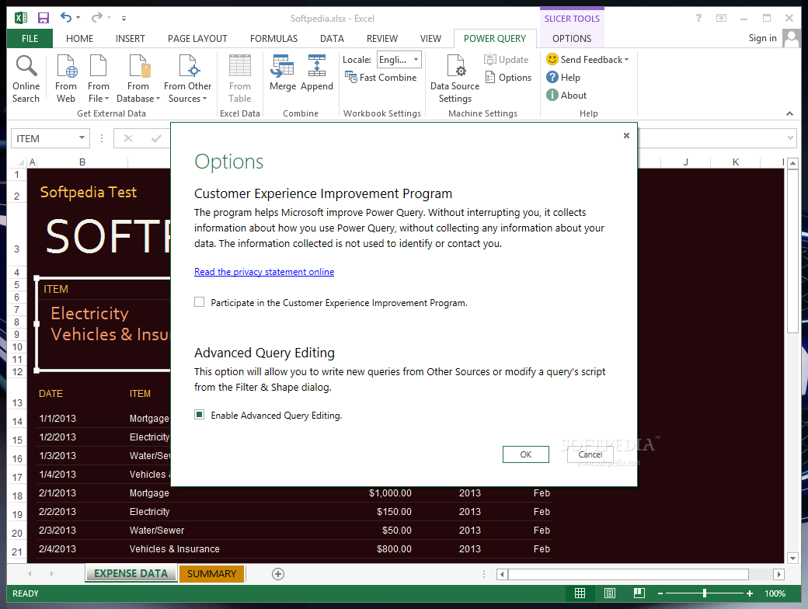Screen dimensions: 808x609
Task: Switch to the DATA tab
Action: coord(332,39)
